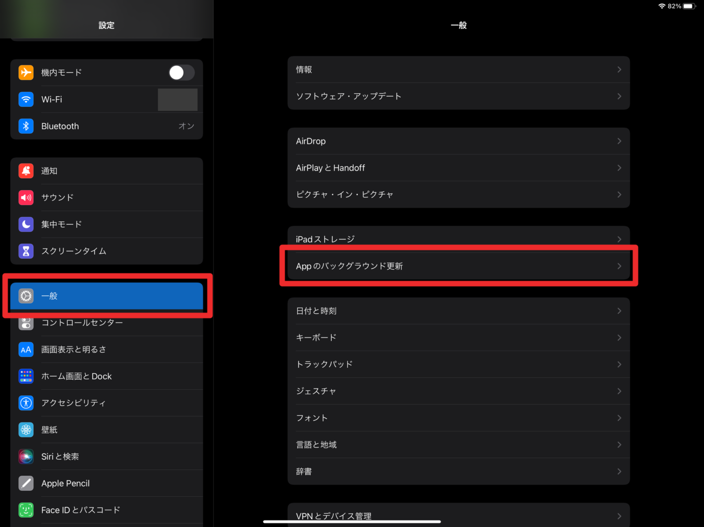The width and height of the screenshot is (704, 527).
Task: Tap the Apple Pencil icon
Action: point(26,483)
